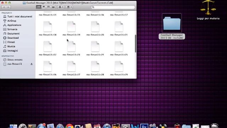
Task: Click the file name mo-ftman13.r15
Action: (x=71, y=15)
